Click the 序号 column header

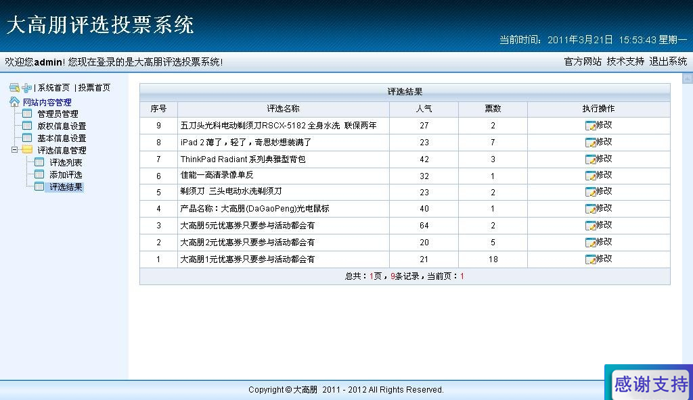click(158, 109)
